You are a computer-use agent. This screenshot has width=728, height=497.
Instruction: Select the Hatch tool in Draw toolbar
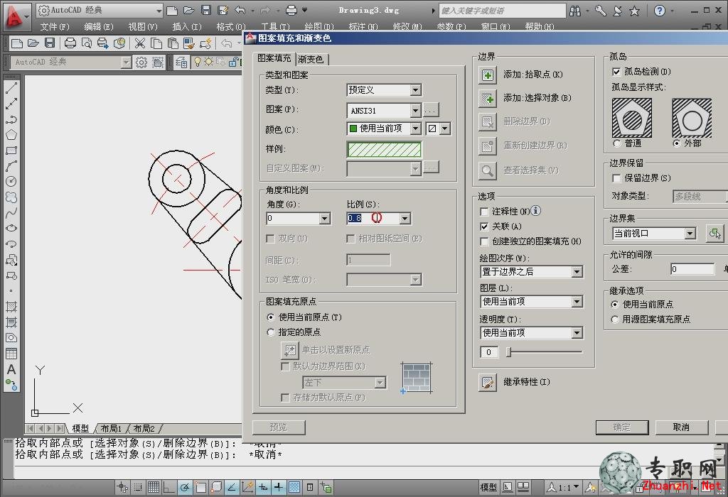click(x=11, y=307)
